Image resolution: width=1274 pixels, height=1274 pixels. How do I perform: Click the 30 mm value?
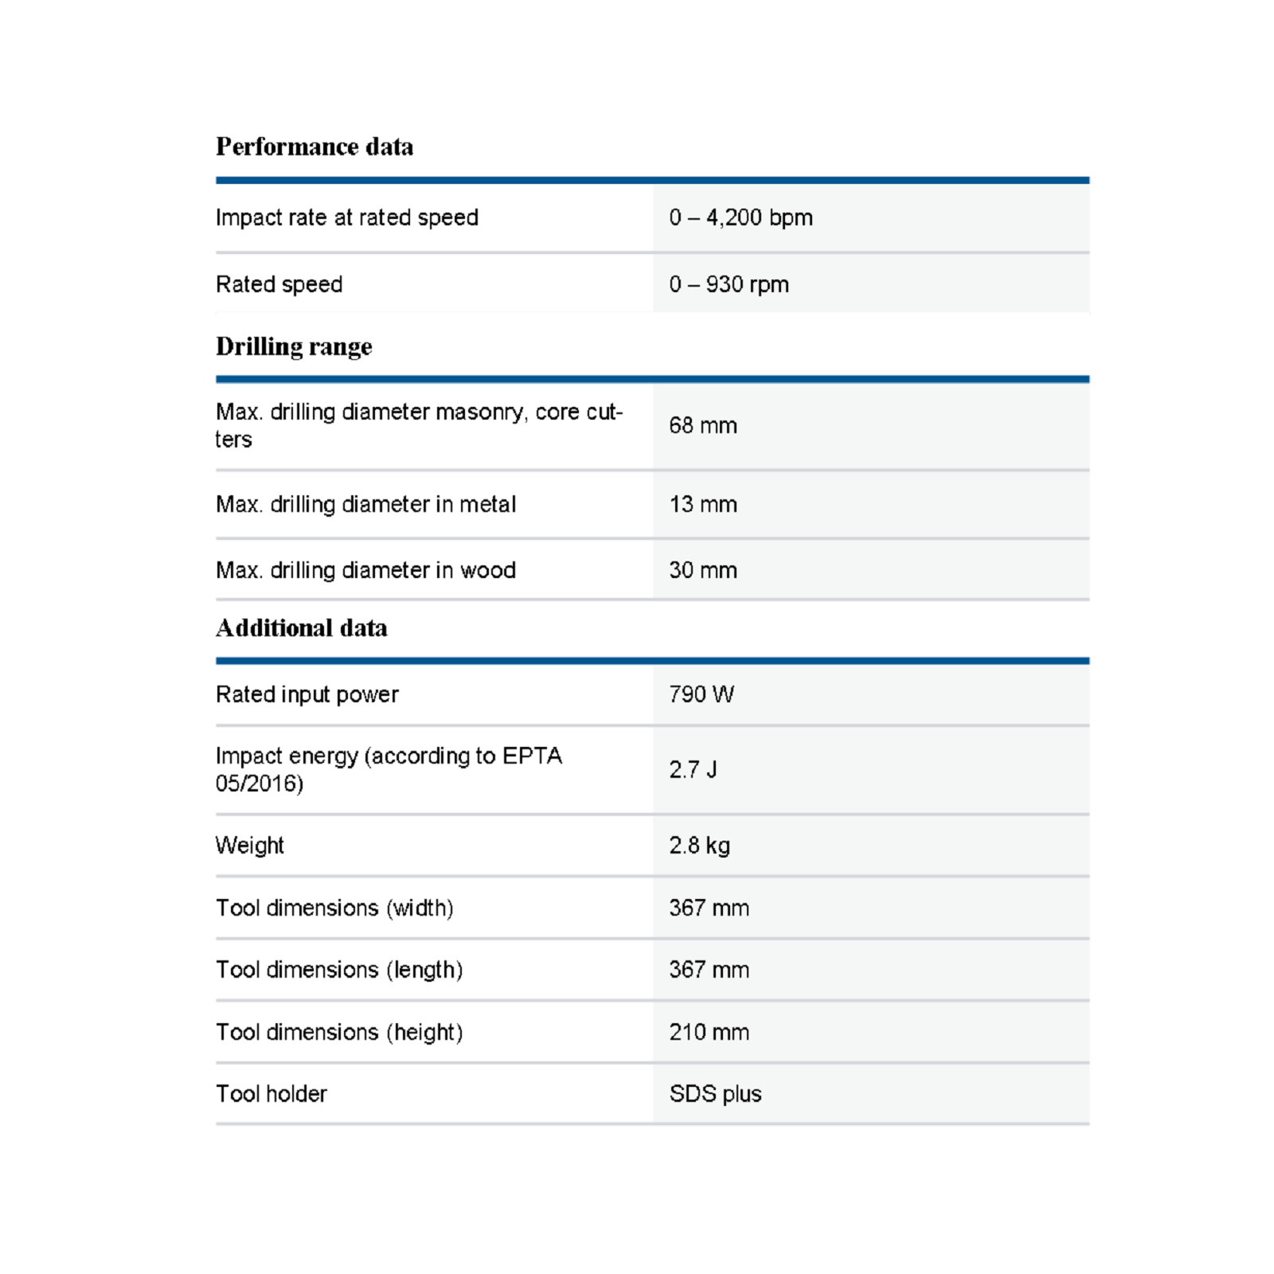pos(702,570)
